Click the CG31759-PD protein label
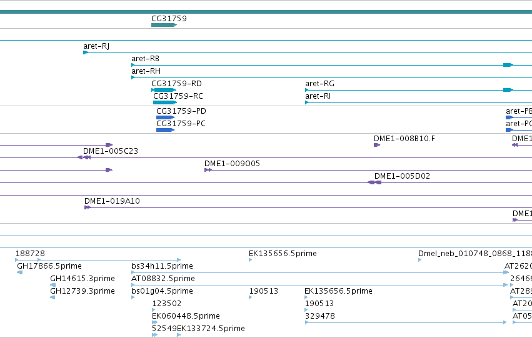 [181, 111]
